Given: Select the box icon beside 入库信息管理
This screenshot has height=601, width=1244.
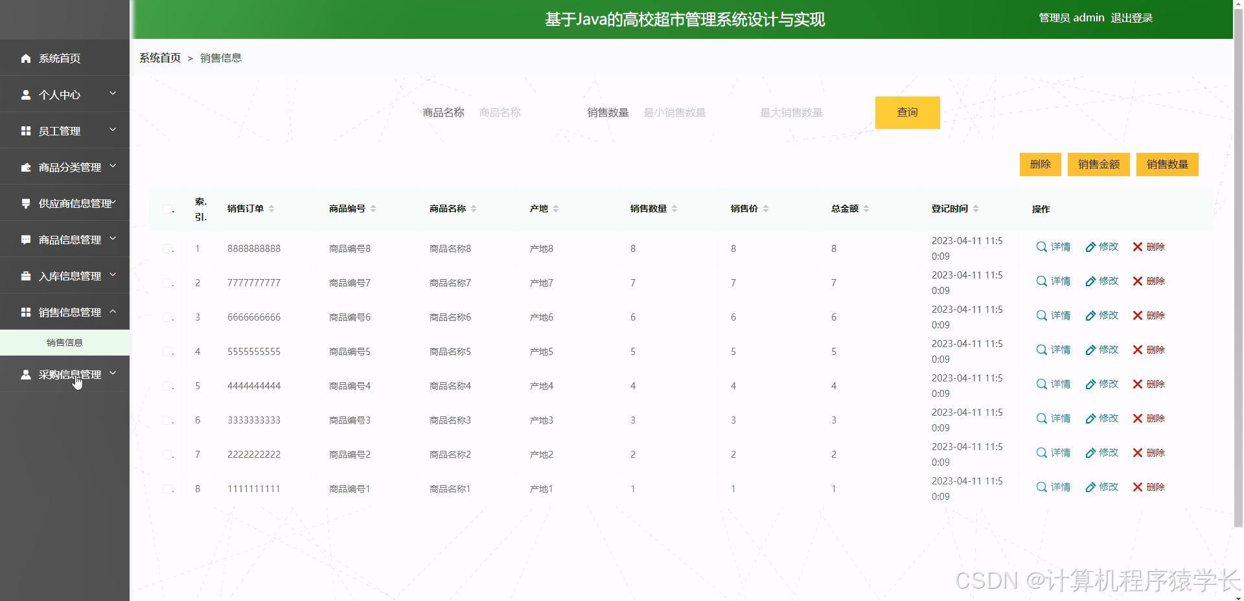Looking at the screenshot, I should [x=26, y=275].
